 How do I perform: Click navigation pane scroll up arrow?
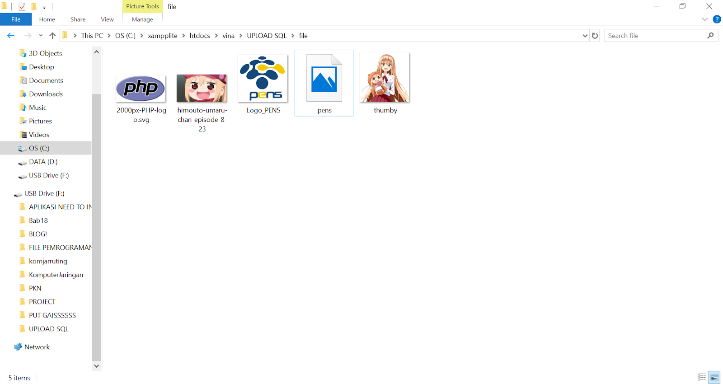tap(96, 52)
